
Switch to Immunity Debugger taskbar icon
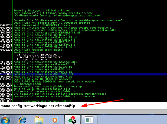click(x=72, y=120)
